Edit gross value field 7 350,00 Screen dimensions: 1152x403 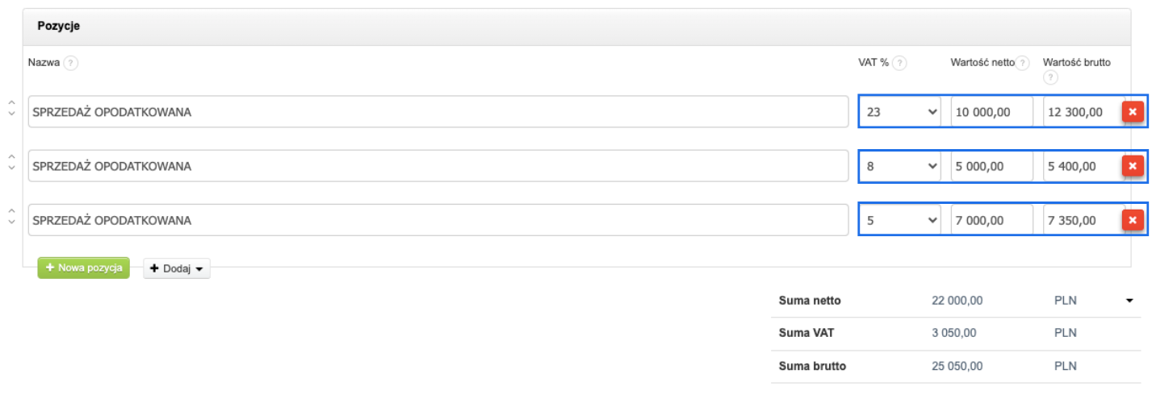coord(1080,220)
